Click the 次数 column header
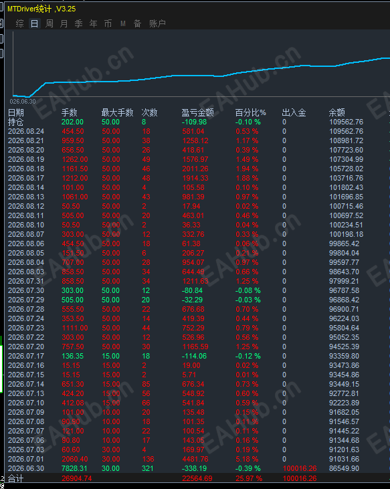 tap(149, 112)
